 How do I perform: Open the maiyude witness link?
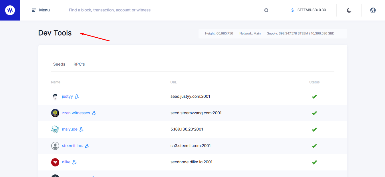(70, 129)
